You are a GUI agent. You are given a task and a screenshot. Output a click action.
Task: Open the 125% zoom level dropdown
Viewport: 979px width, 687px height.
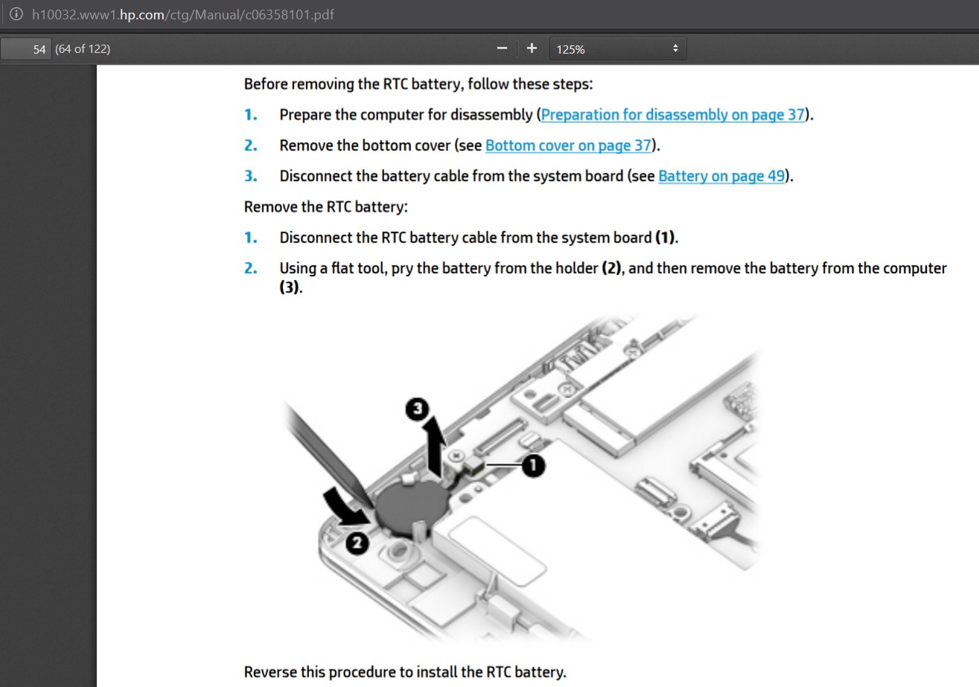tap(618, 49)
